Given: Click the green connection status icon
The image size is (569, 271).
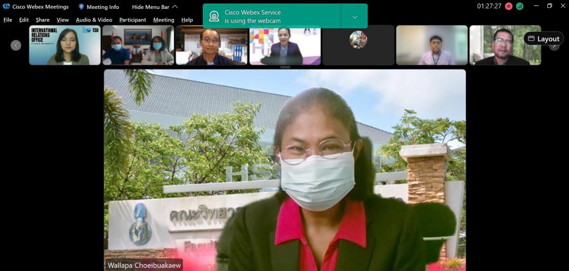Looking at the screenshot, I should coord(519,6).
